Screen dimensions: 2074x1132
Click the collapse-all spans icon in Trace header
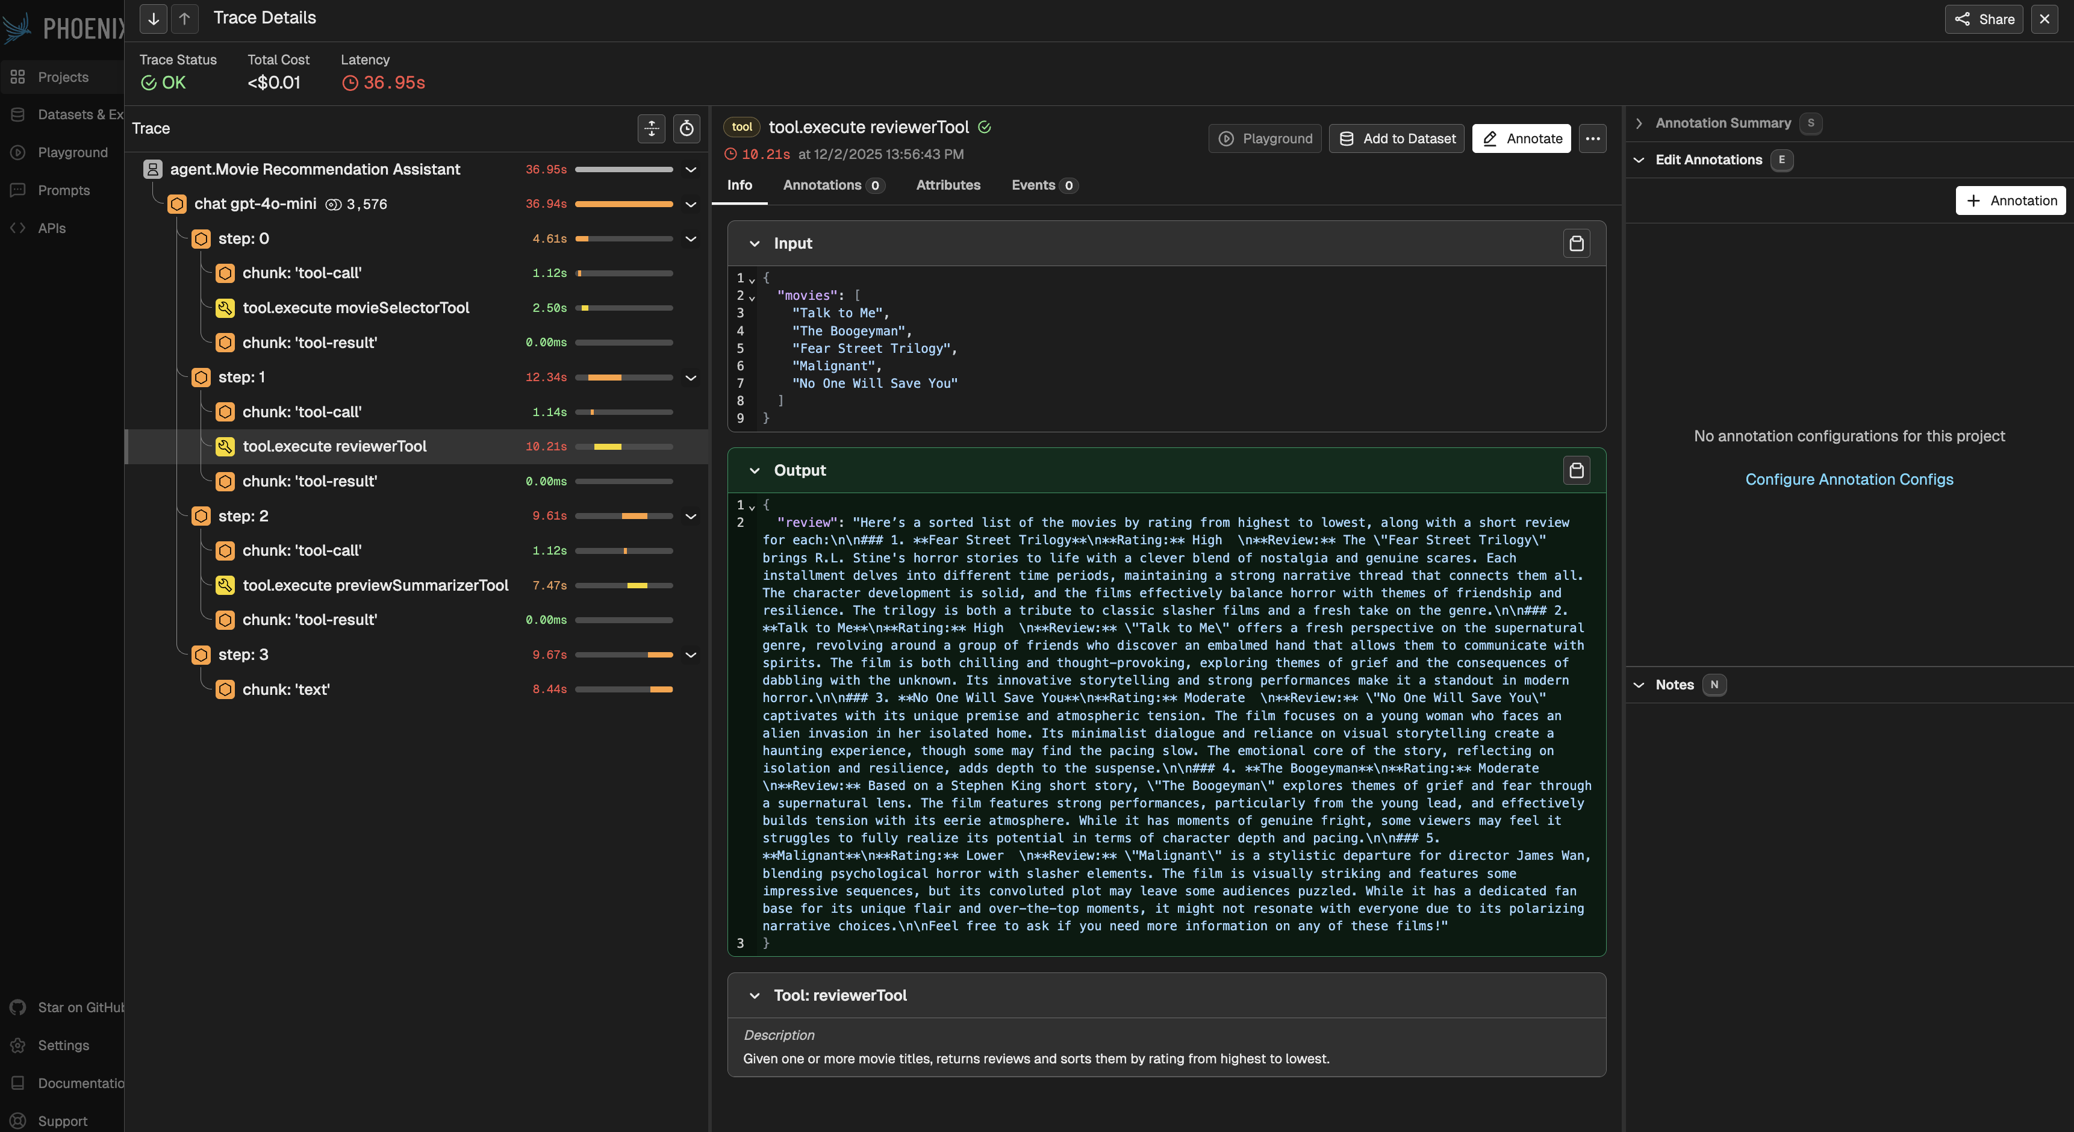(650, 128)
